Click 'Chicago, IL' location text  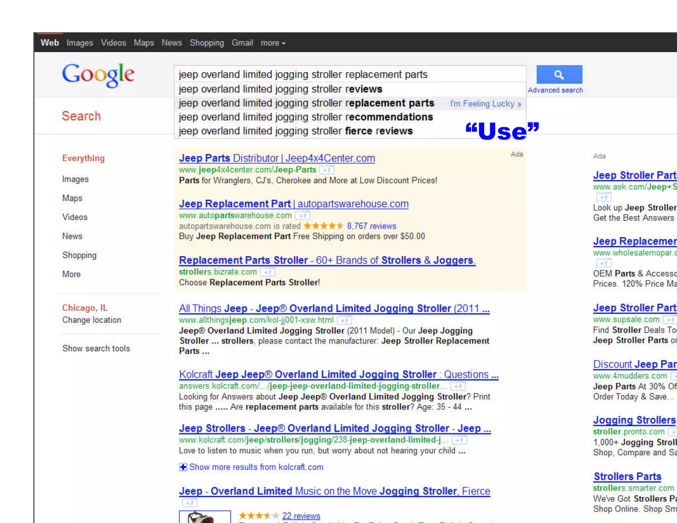click(85, 308)
